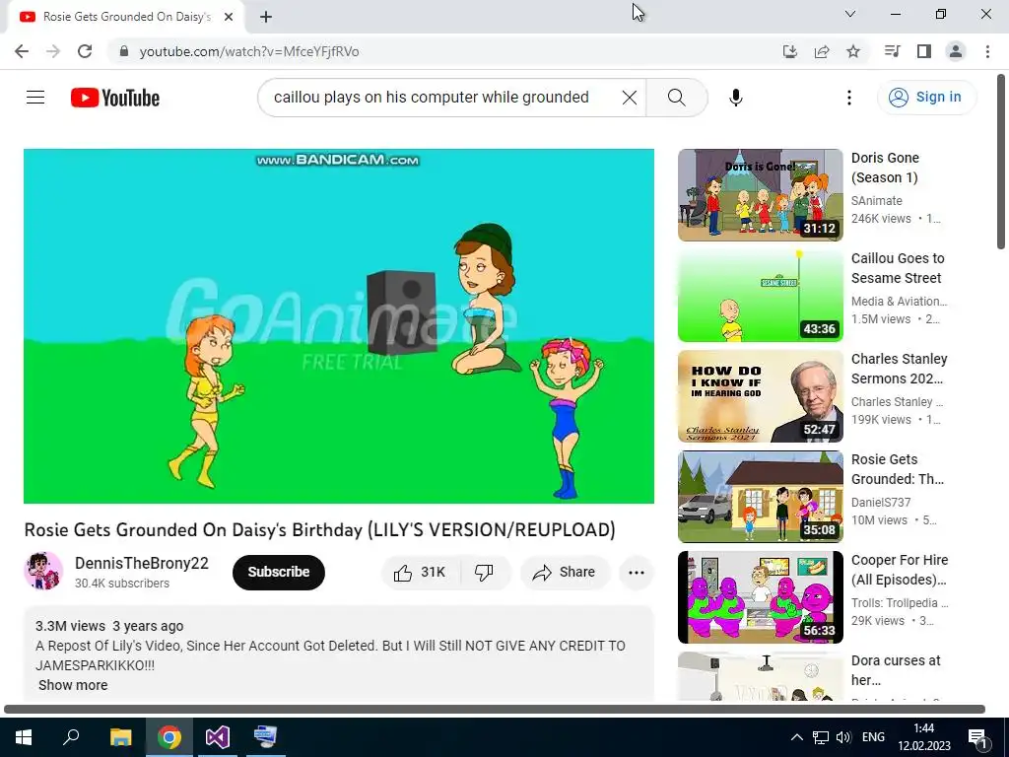Open Visual Studio from taskbar
The width and height of the screenshot is (1009, 757).
tap(218, 737)
